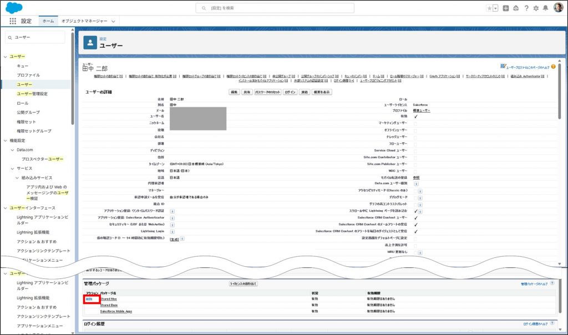Image resolution: width=568 pixels, height=335 pixels.
Task: Click the favorites star icon
Action: [489, 8]
